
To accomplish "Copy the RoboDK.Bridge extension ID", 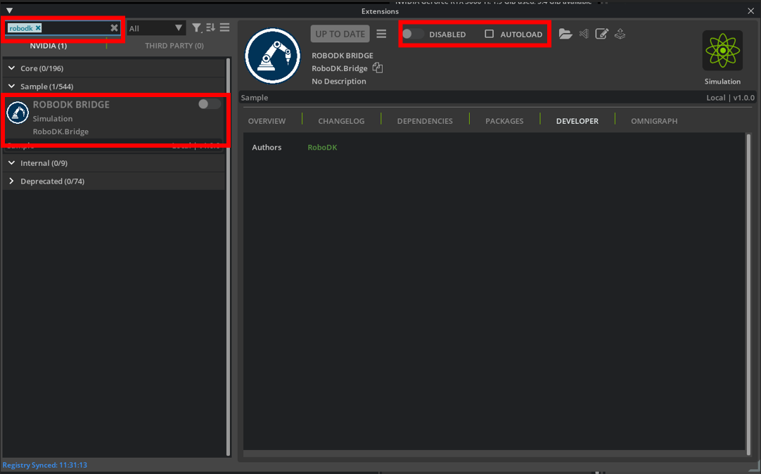I will [378, 68].
